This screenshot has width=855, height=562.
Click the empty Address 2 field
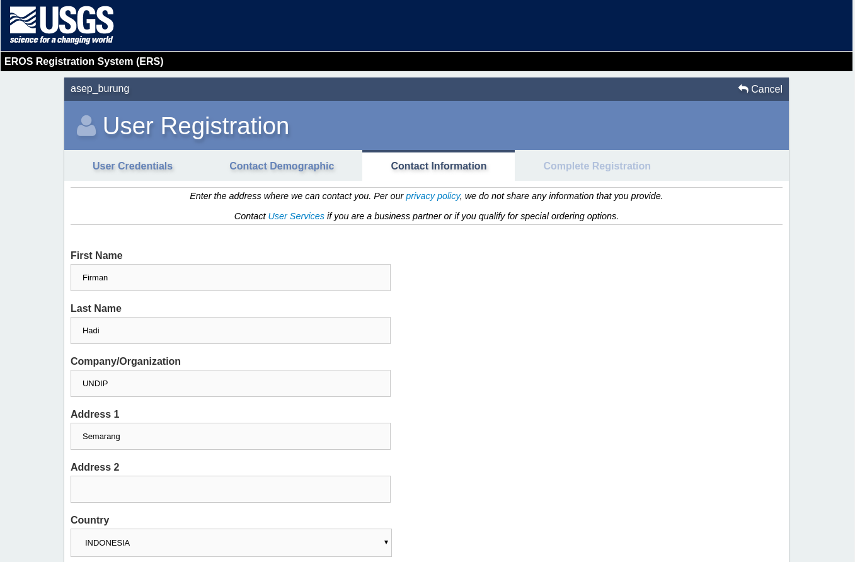pyautogui.click(x=231, y=489)
